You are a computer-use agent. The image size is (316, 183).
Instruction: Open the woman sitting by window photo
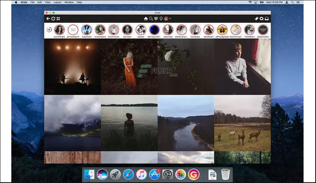coord(243,67)
